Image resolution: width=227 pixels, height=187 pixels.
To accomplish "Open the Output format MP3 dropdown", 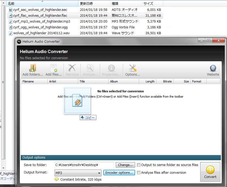I will click(78, 173).
